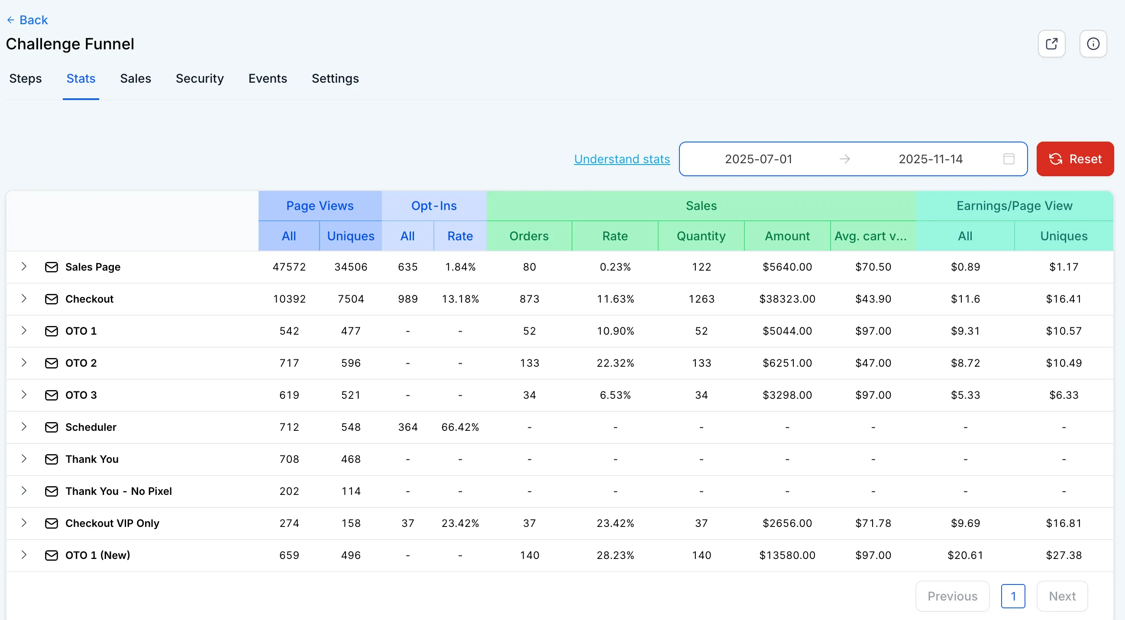Click the end date 2025-11-14 field
The height and width of the screenshot is (620, 1125).
pyautogui.click(x=930, y=159)
